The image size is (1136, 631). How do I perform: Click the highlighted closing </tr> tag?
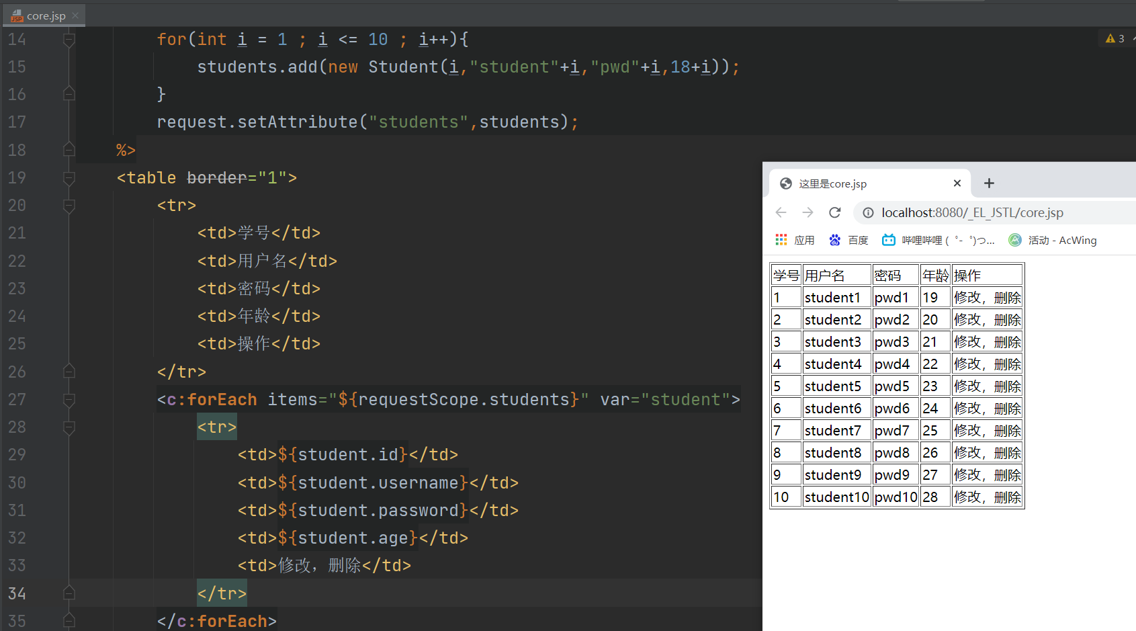(222, 593)
